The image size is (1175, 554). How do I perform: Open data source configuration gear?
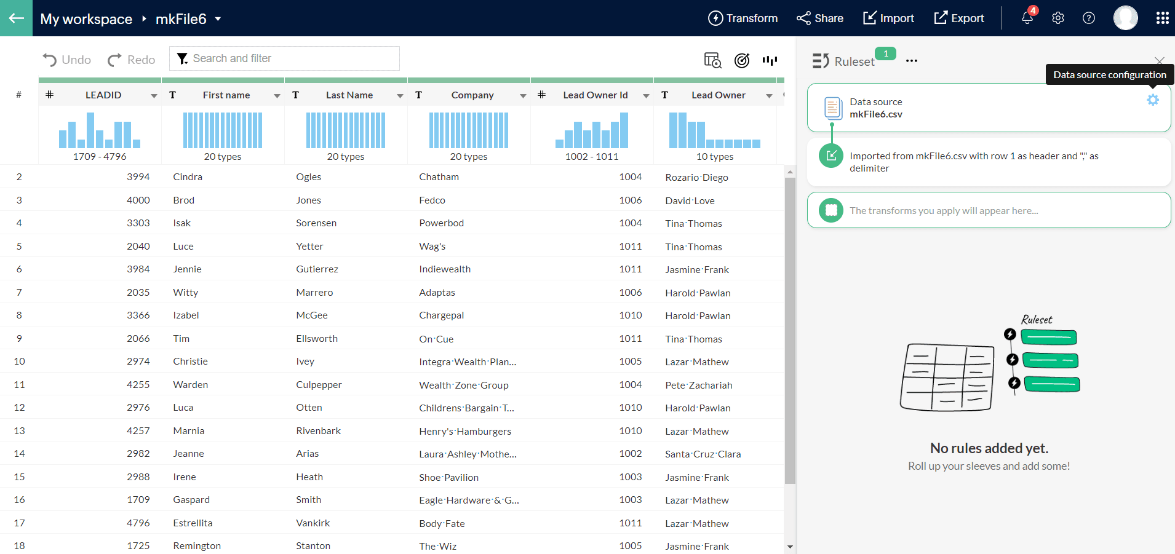[x=1152, y=100]
